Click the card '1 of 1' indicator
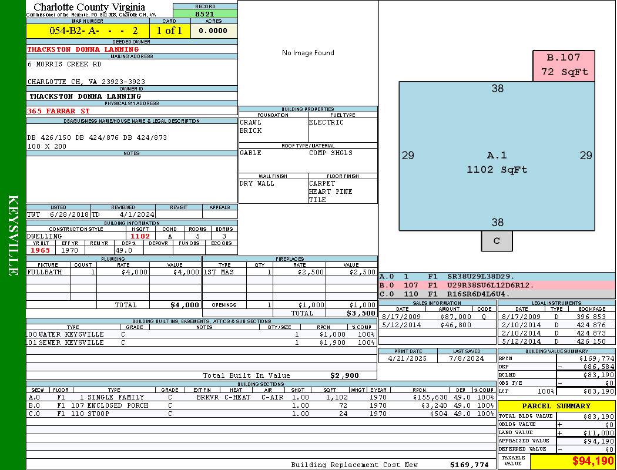This screenshot has height=470, width=617. click(x=169, y=31)
